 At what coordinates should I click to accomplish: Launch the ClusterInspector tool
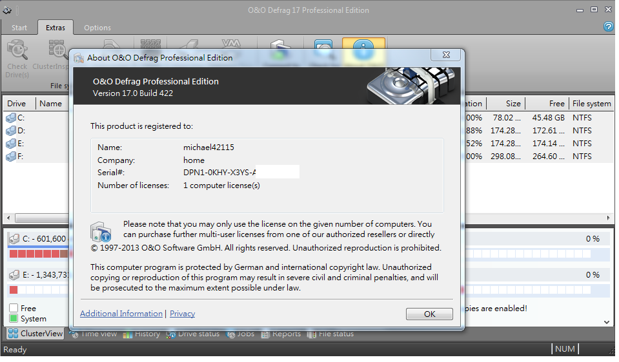52,55
